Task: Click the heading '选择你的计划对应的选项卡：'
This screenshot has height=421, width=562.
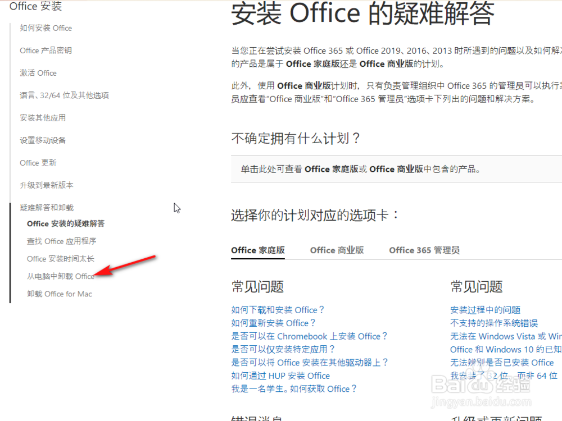Action: pos(315,215)
